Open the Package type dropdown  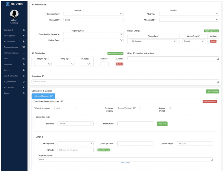click(76, 143)
